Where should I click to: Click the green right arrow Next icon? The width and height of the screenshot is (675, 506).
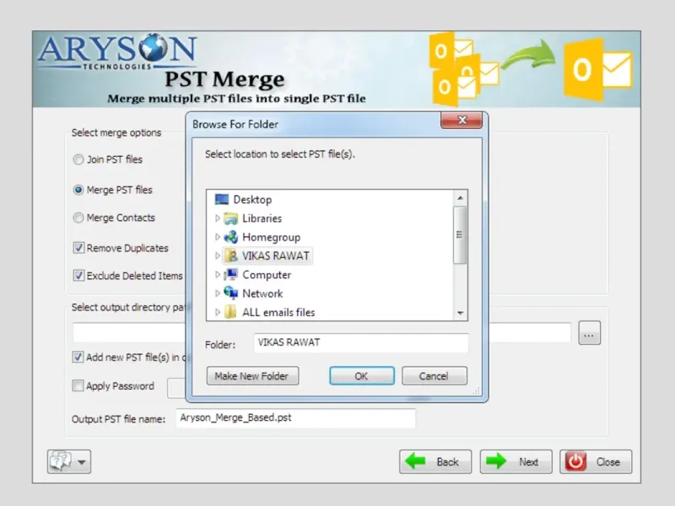[x=496, y=461]
